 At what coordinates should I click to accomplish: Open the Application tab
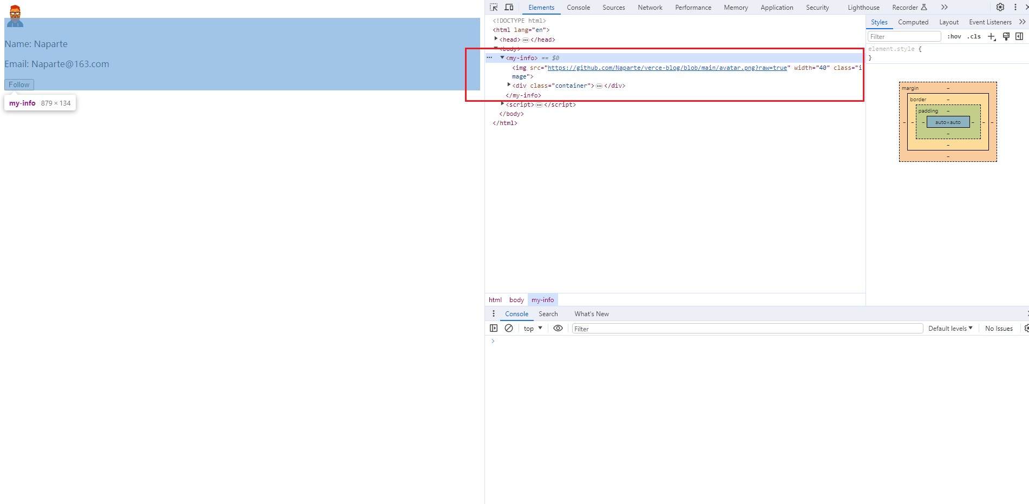pyautogui.click(x=777, y=8)
